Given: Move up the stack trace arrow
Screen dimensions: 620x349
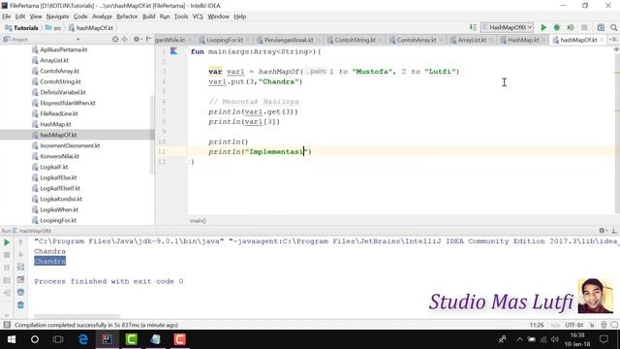Looking at the screenshot, I should (20, 242).
